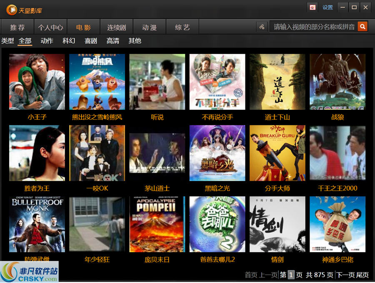Open the 神通乡巴佬 poster

click(337, 224)
